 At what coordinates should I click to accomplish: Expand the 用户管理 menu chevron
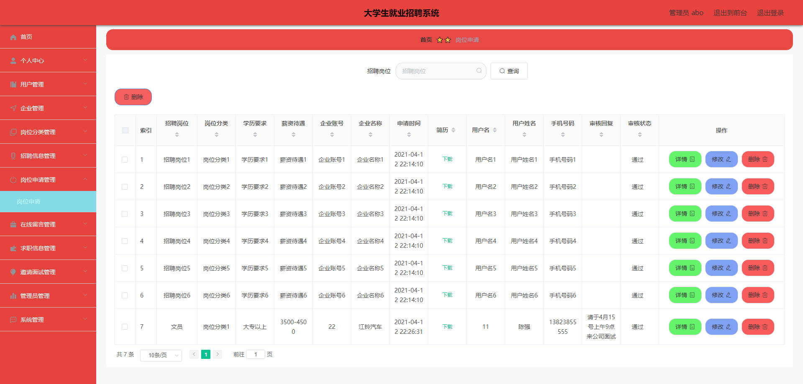85,84
